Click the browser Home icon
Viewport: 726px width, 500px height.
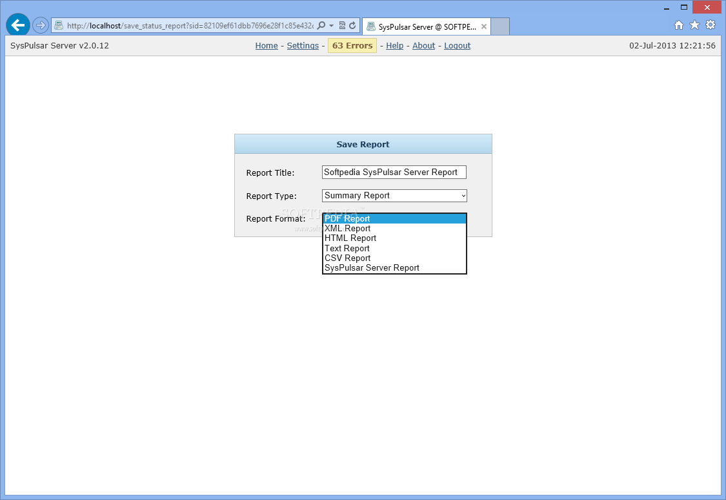tap(678, 25)
